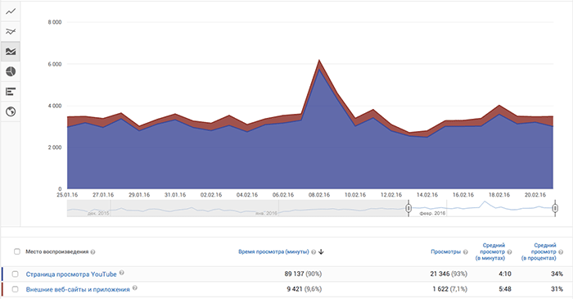Switch to bar chart view

[11, 92]
